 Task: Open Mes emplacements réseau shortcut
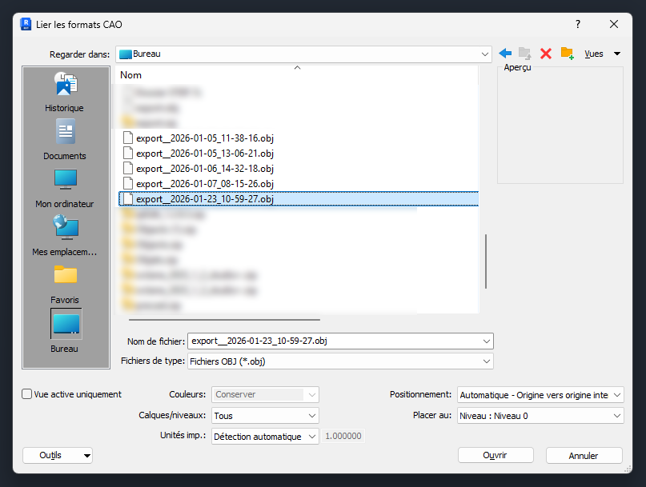pyautogui.click(x=65, y=235)
